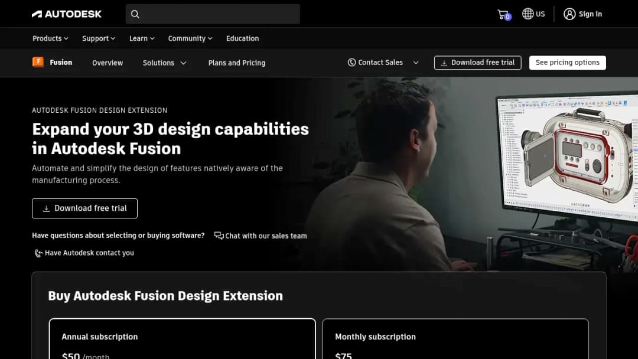
Task: Click the Fusion product name
Action: click(61, 62)
